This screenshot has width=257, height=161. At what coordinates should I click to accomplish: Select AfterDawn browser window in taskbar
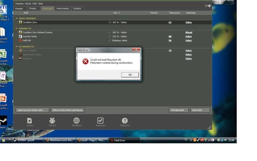[60, 140]
